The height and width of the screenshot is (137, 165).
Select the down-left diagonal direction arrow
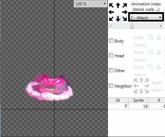pos(111,19)
